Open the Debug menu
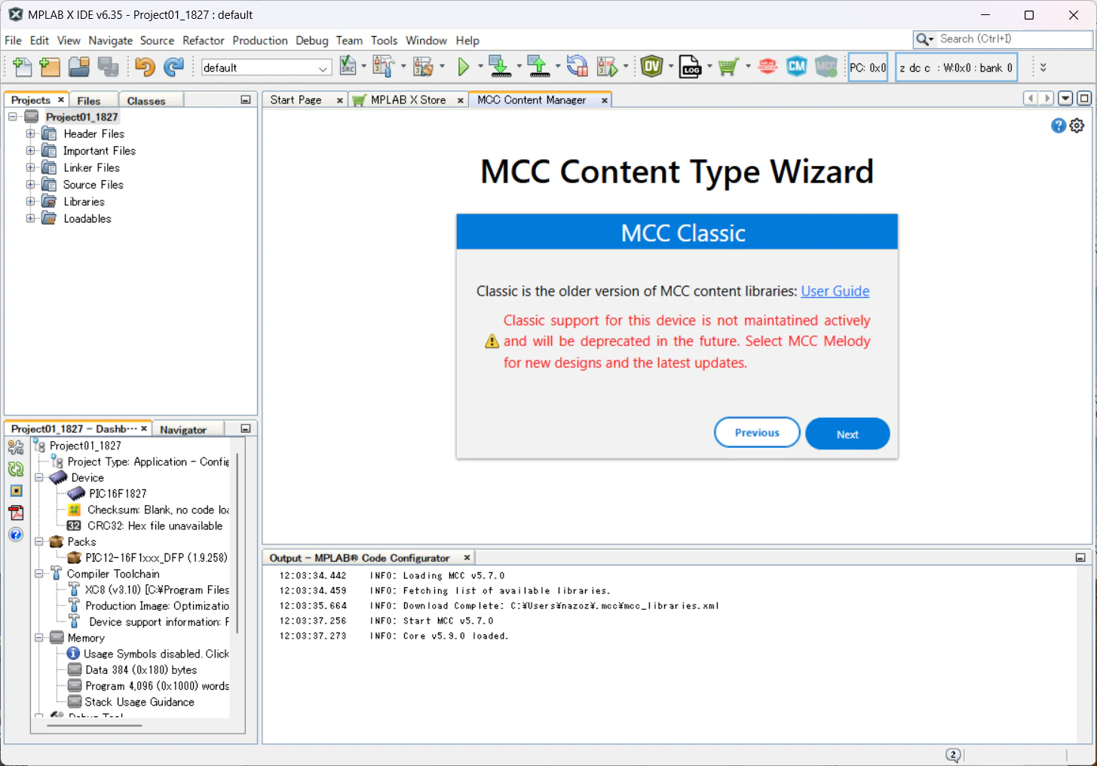Viewport: 1097px width, 766px height. pyautogui.click(x=312, y=41)
